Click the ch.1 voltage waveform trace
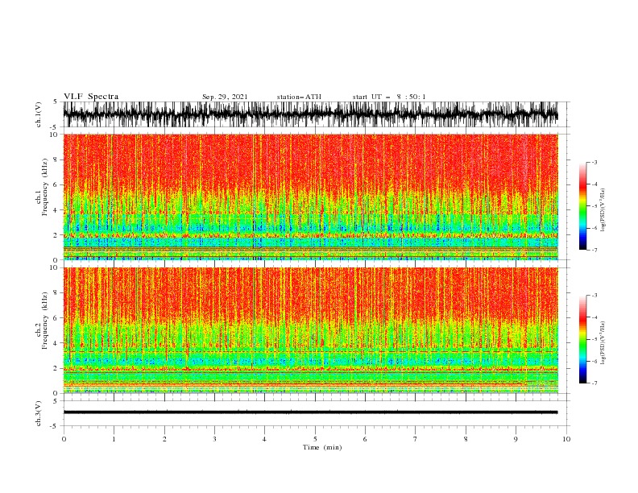 click(x=310, y=114)
